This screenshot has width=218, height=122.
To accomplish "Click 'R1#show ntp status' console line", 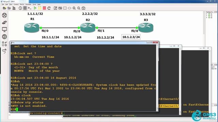I will [x=27, y=102].
